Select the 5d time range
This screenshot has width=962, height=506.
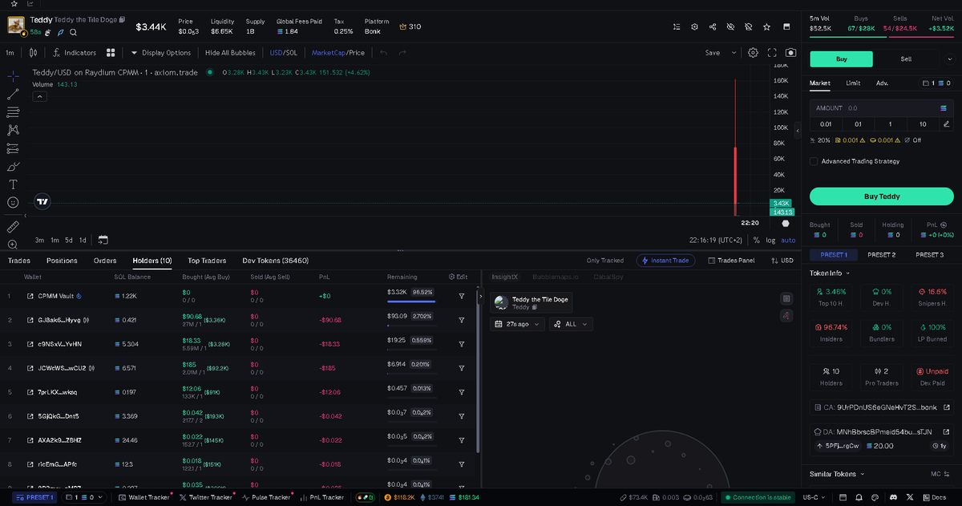(x=69, y=240)
